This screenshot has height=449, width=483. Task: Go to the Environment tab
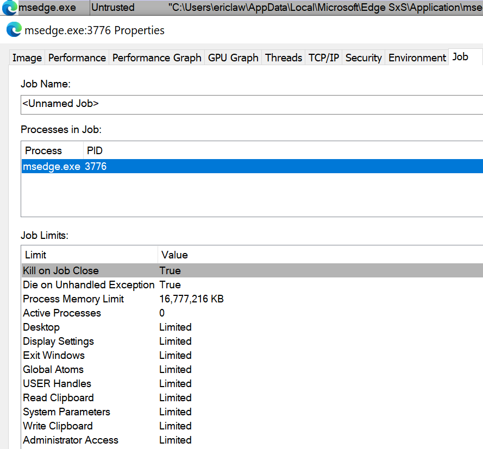[417, 58]
